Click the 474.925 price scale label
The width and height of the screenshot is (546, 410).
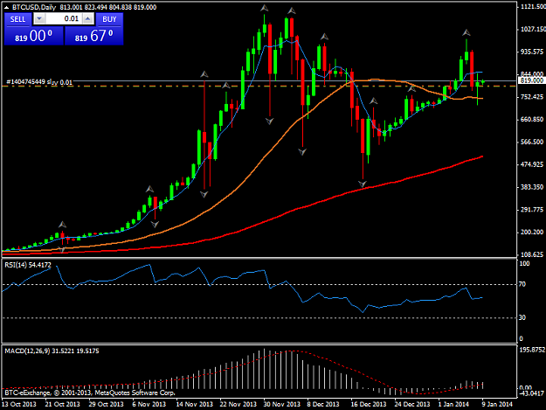pos(532,164)
